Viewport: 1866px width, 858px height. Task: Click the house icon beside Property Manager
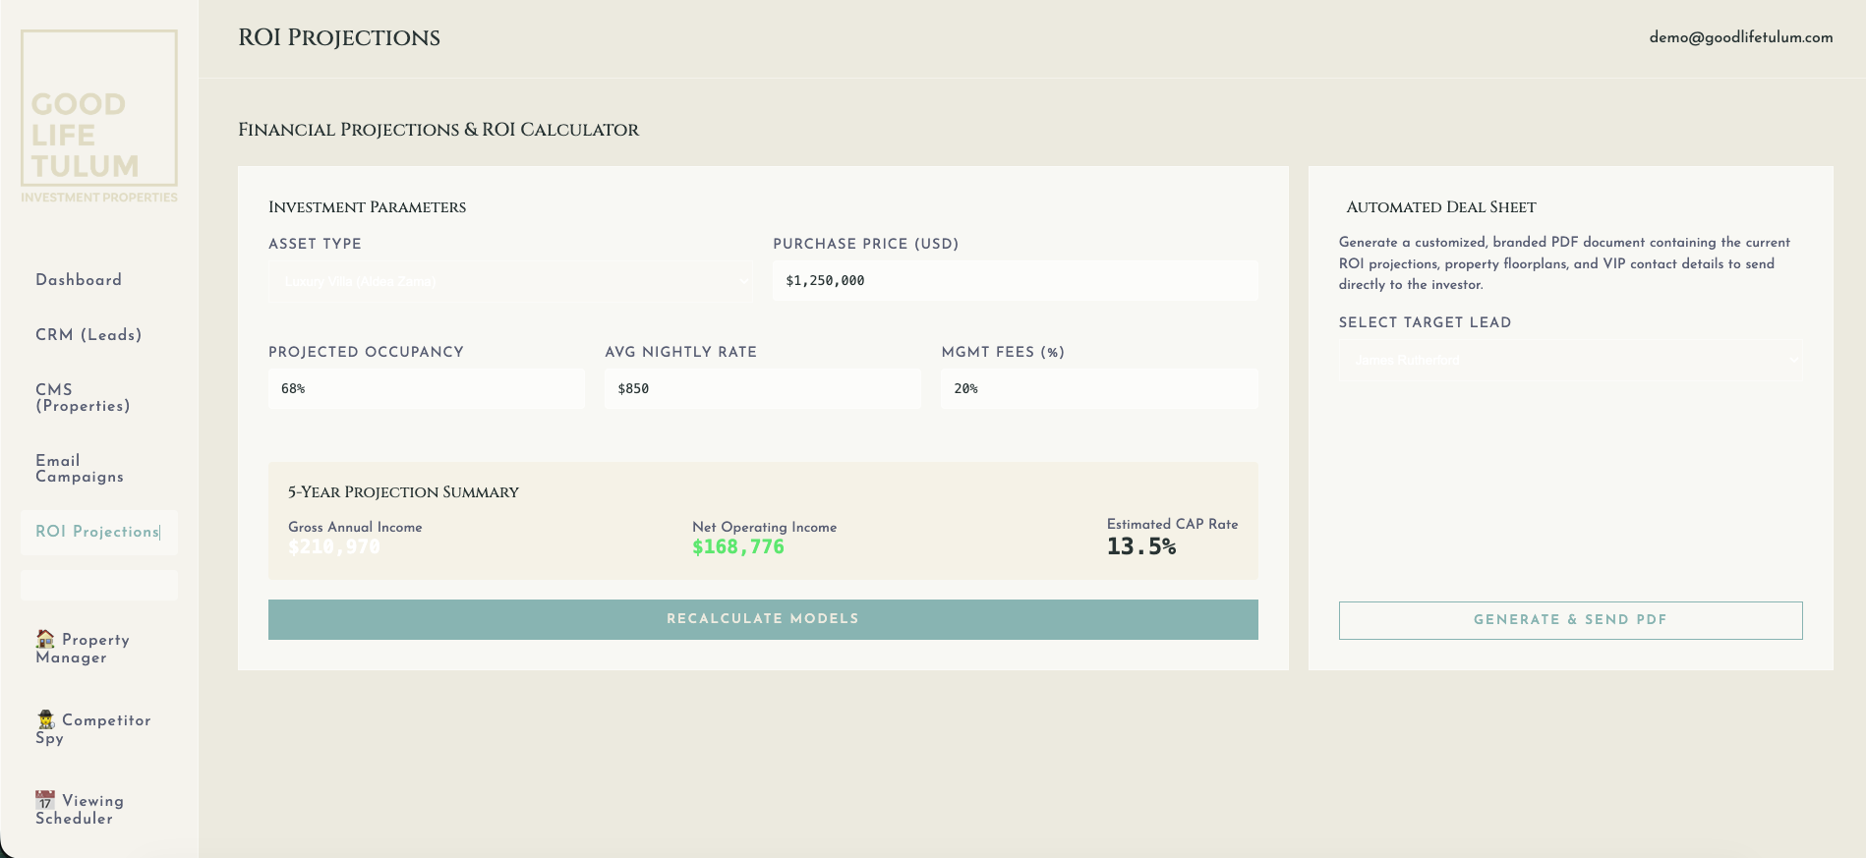coord(45,639)
